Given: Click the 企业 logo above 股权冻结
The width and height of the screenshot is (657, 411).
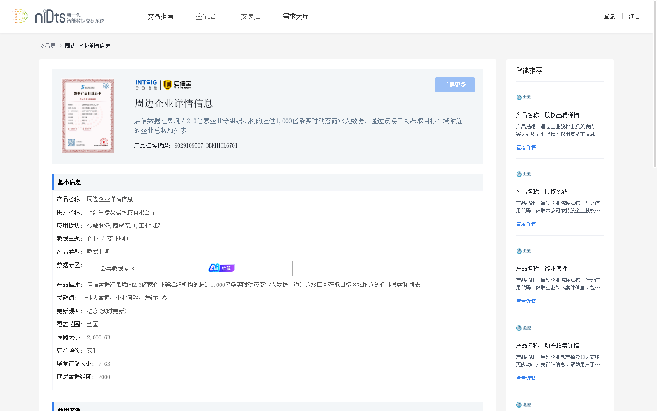Looking at the screenshot, I should [524, 174].
